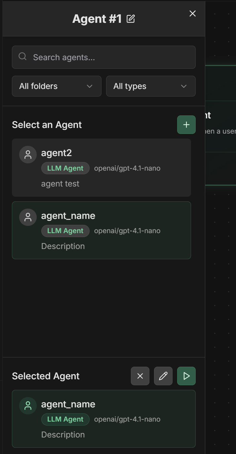
Task: Click the Select an Agent section header
Action: coord(47,125)
